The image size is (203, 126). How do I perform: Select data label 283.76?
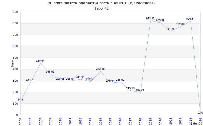pyautogui.click(x=30, y=80)
